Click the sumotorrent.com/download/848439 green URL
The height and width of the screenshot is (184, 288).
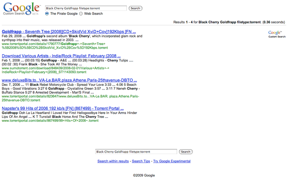pos(55,70)
